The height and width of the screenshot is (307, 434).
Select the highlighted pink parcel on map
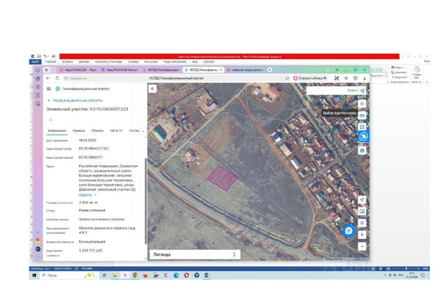(x=222, y=178)
